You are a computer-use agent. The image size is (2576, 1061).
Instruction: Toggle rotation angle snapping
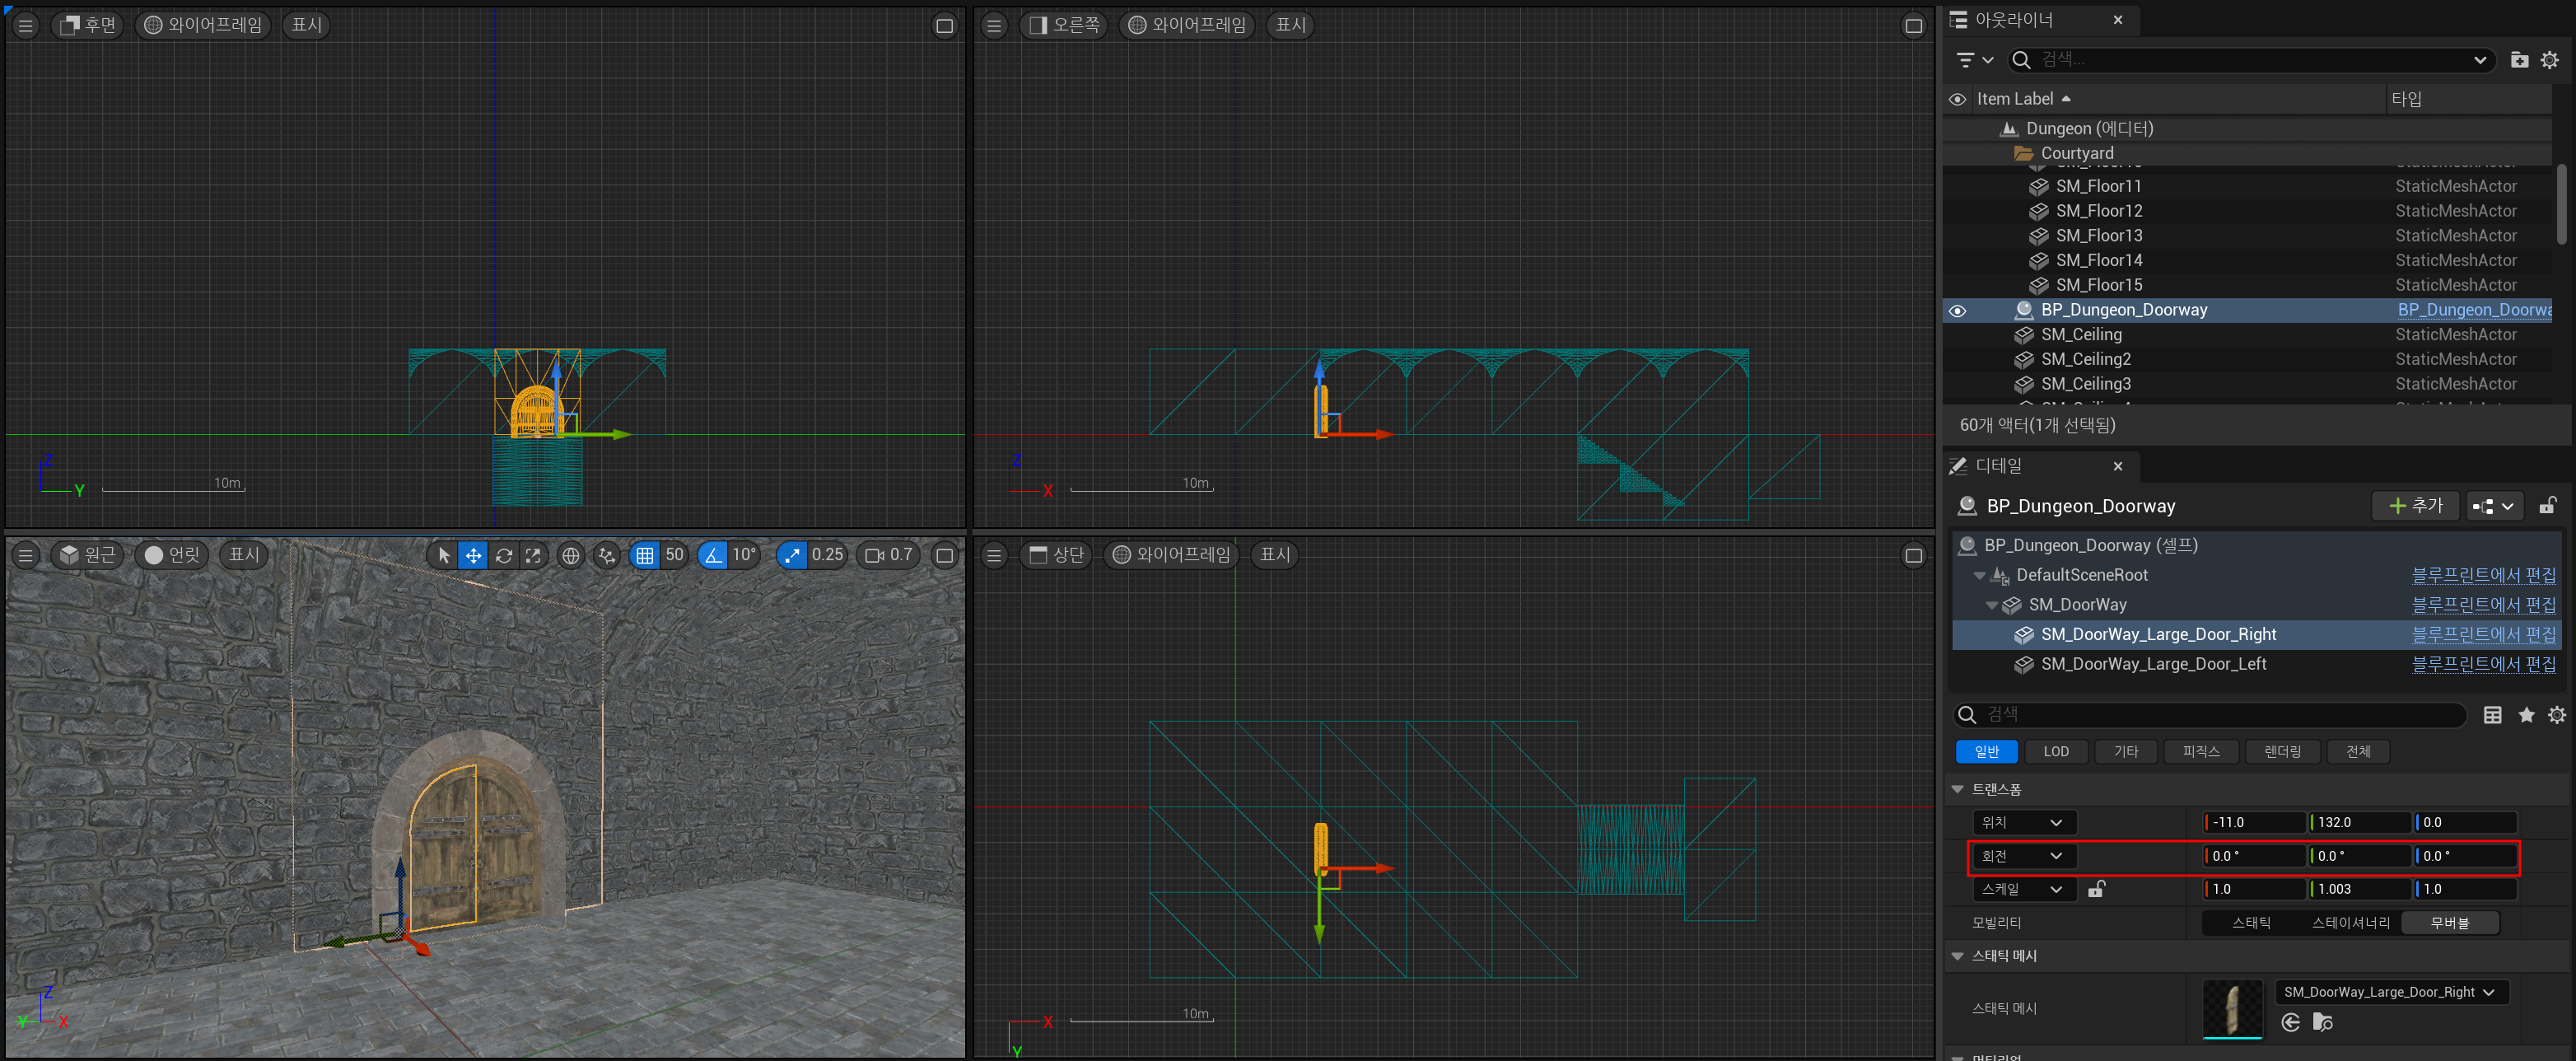pyautogui.click(x=712, y=555)
